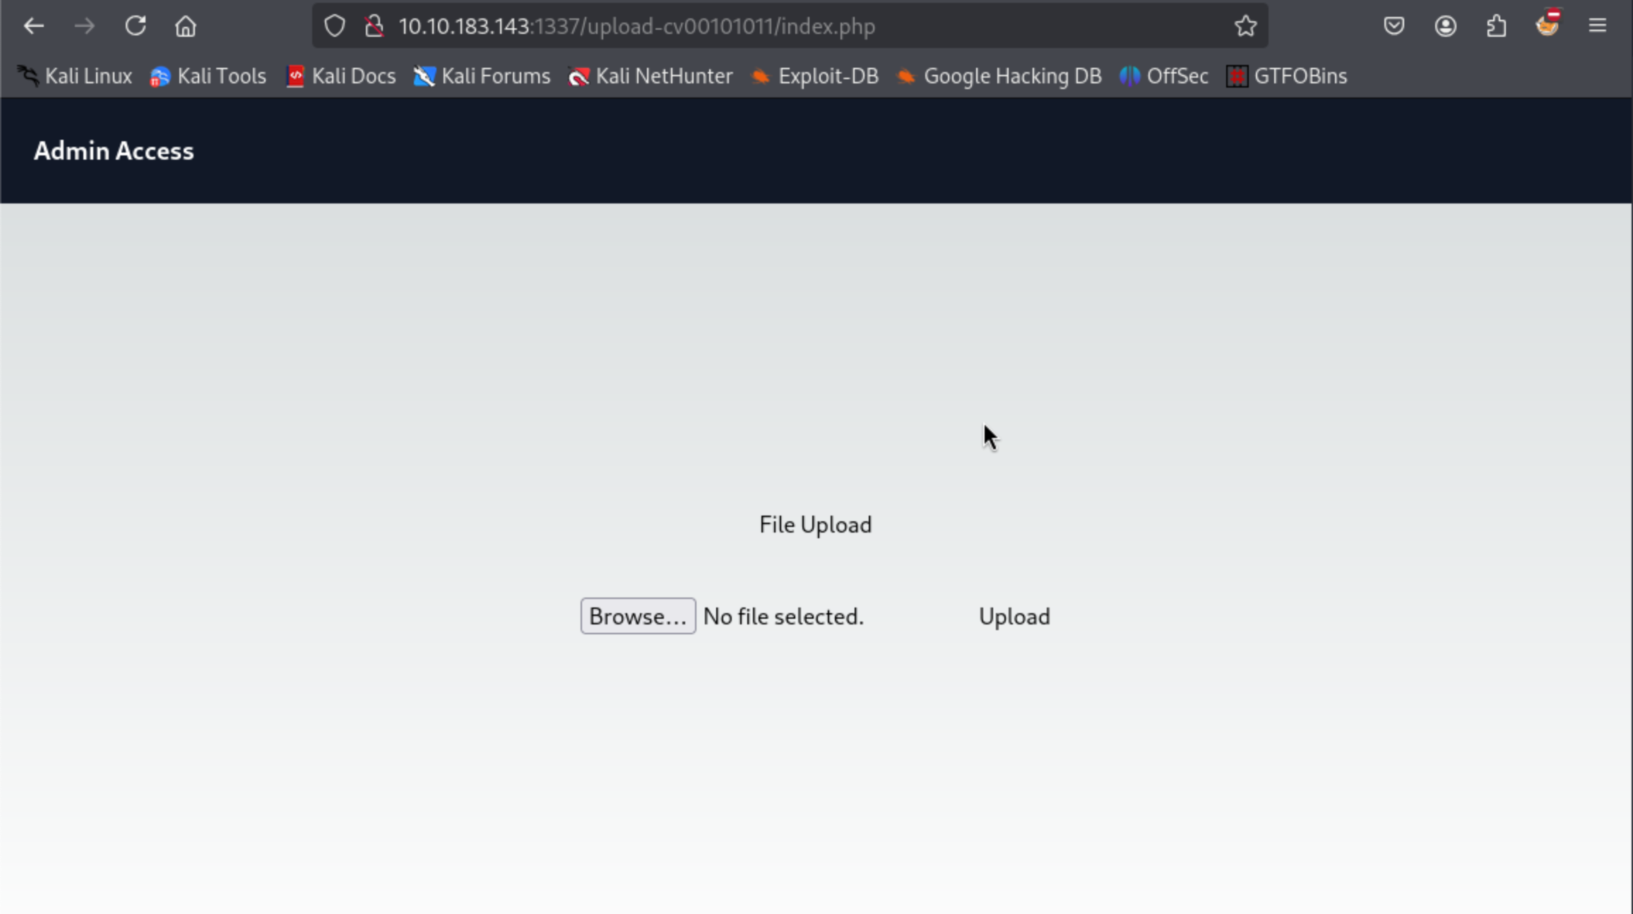Image resolution: width=1633 pixels, height=914 pixels.
Task: Click the fox extension icon with badge
Action: point(1547,25)
